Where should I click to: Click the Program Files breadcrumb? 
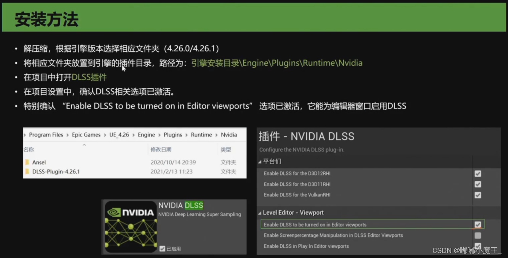(x=46, y=135)
